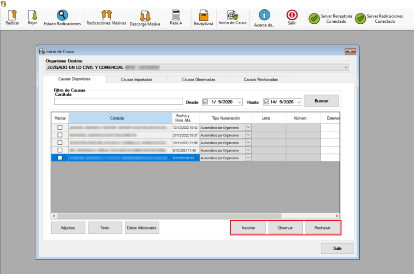Expand the Organismo Destino dropdown
The height and width of the screenshot is (274, 414).
pos(346,68)
